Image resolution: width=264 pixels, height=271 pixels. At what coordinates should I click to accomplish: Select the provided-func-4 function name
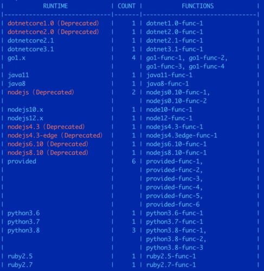(x=175, y=187)
